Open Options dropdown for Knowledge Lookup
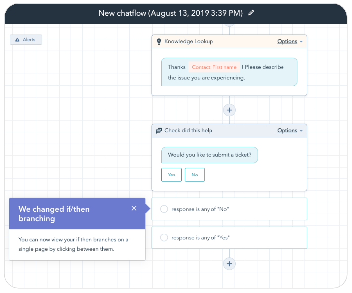Screen dimensions: 352x293 pos(290,42)
